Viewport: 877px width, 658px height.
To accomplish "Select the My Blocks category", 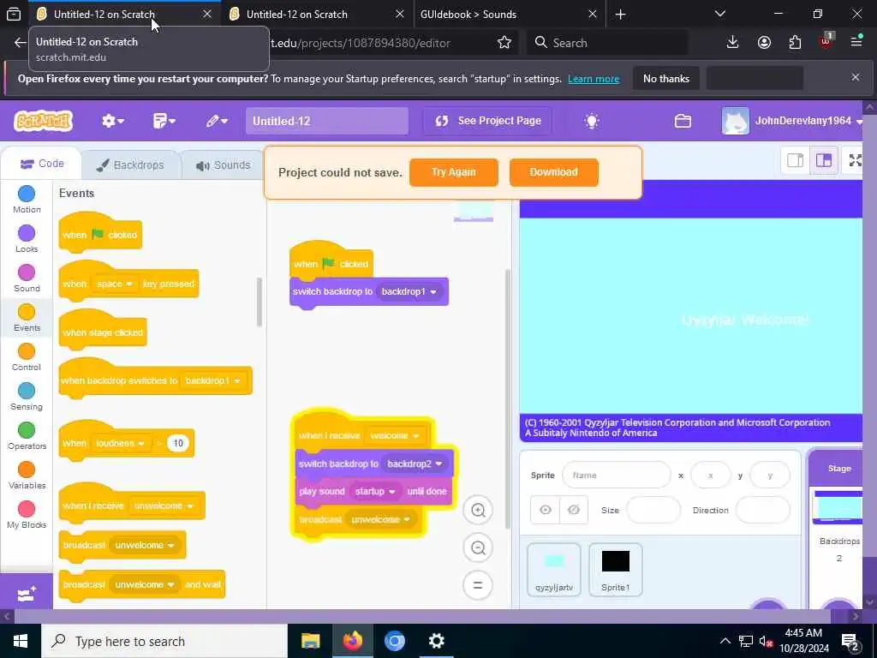I will point(27,515).
